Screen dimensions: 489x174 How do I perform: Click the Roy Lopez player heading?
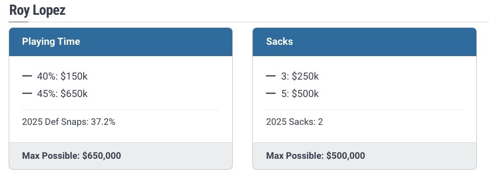click(x=37, y=10)
